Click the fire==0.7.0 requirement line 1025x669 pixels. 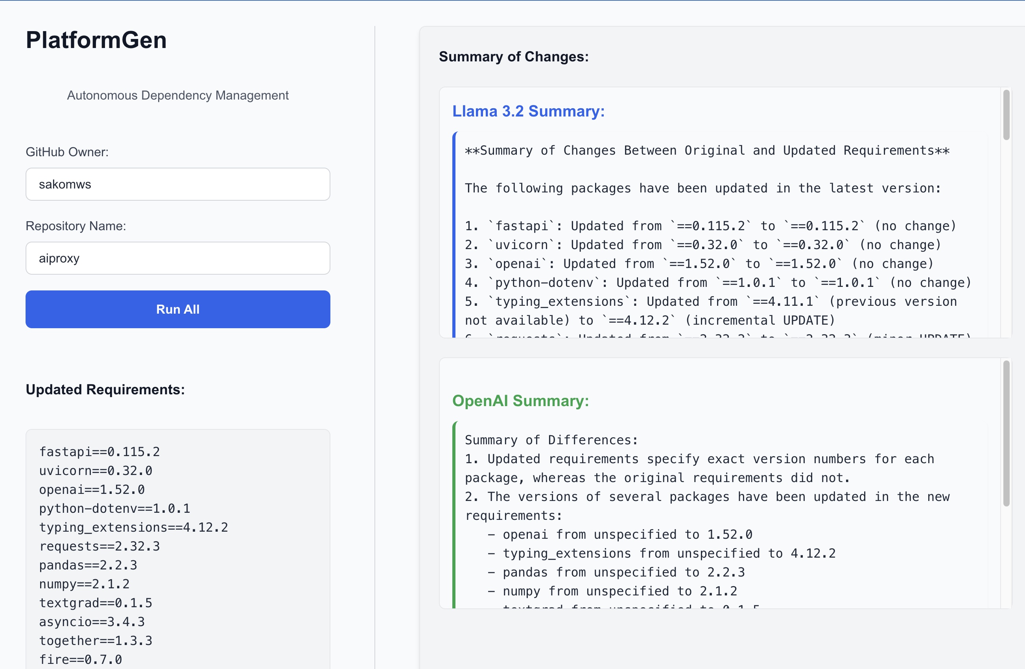pyautogui.click(x=81, y=659)
